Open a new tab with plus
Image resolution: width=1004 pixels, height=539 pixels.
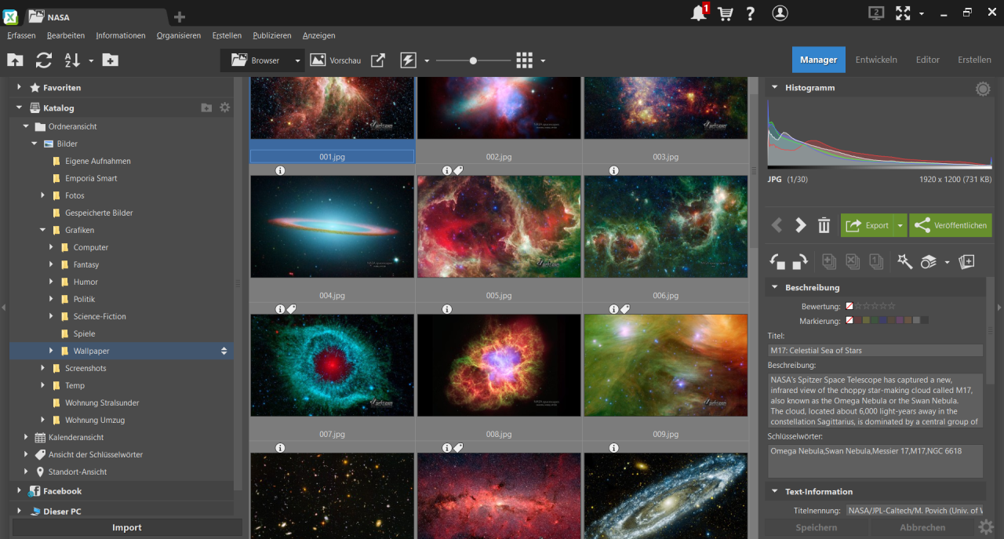click(180, 16)
